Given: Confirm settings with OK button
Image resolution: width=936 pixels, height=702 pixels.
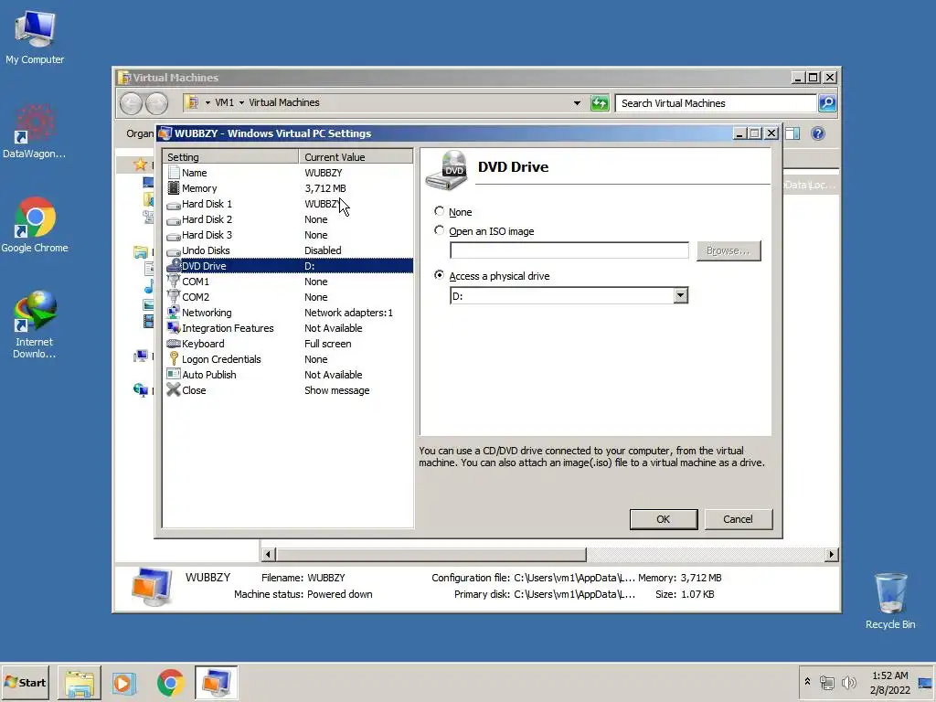Looking at the screenshot, I should pyautogui.click(x=664, y=519).
